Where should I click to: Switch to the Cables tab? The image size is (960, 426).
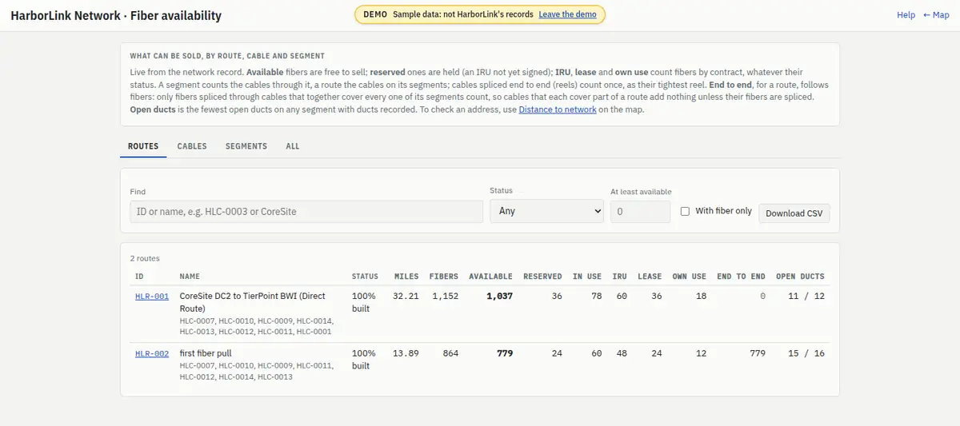(192, 146)
